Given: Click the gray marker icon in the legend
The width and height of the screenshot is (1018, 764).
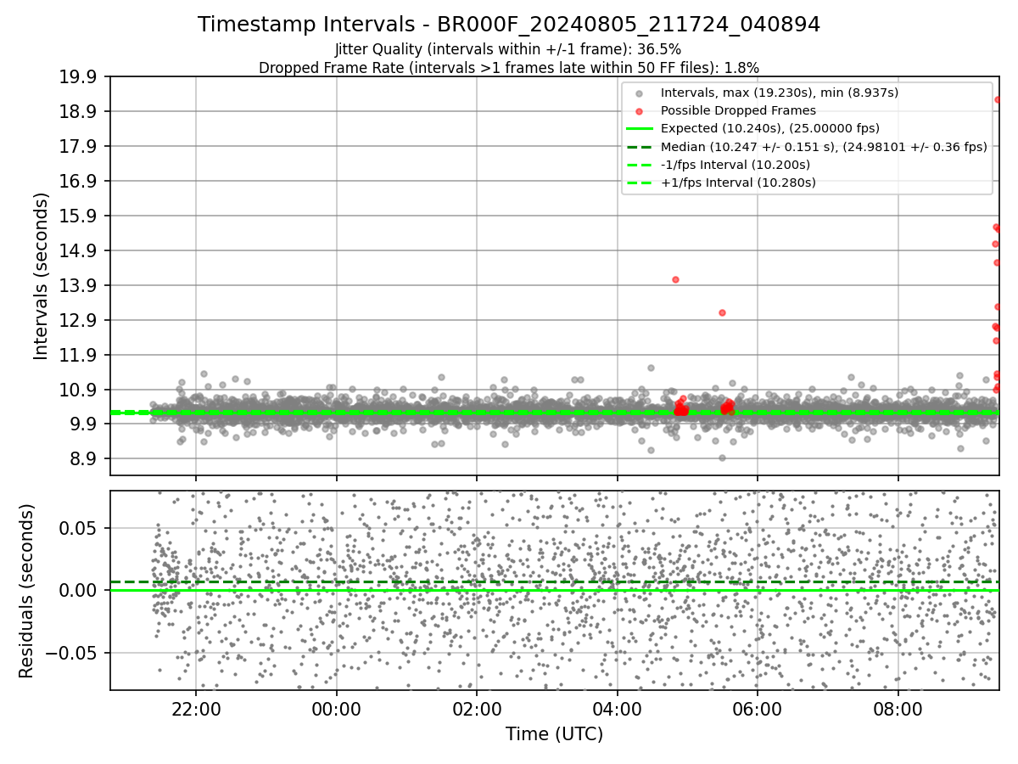Looking at the screenshot, I should click(x=640, y=93).
